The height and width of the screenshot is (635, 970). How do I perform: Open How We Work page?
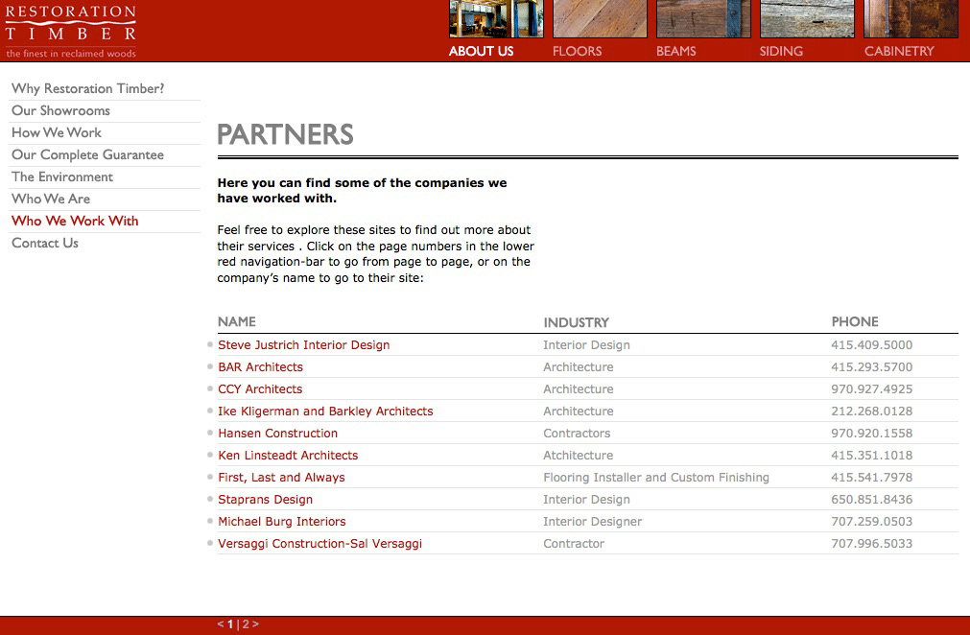coord(57,133)
